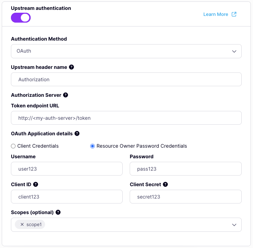Expand the Scopes dropdown arrow
The image size is (253, 248).
point(234,225)
